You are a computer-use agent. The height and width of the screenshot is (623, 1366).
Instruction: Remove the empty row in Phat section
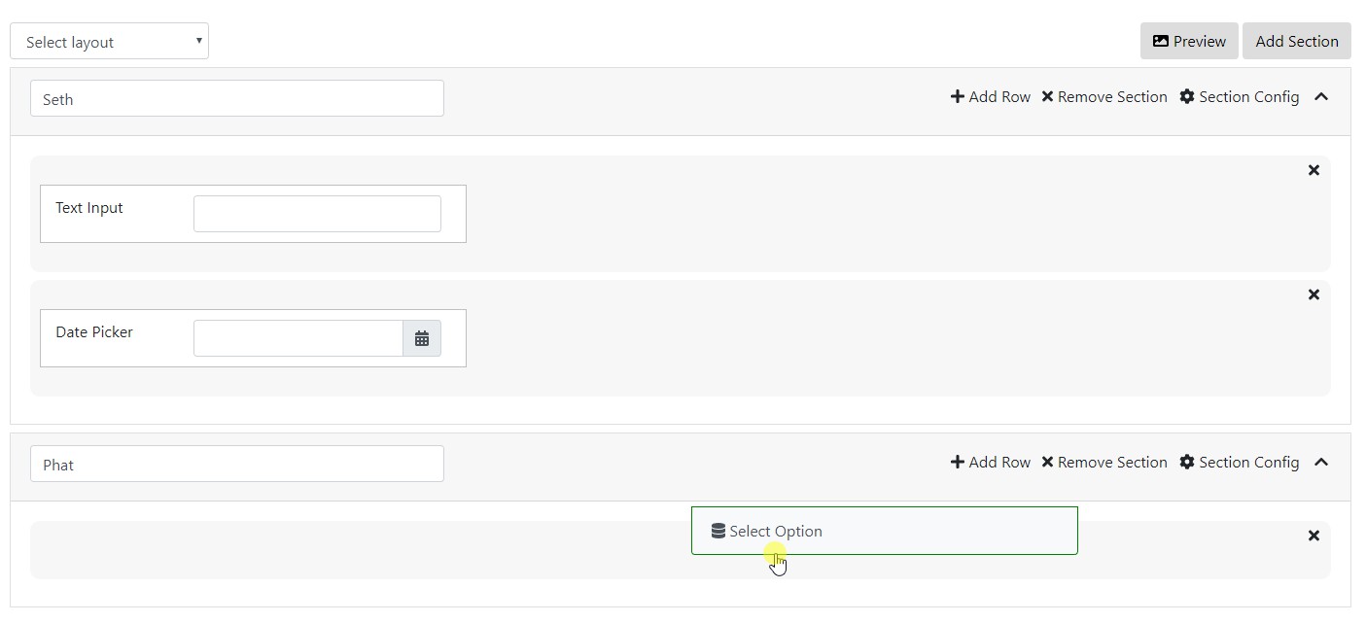pyautogui.click(x=1313, y=536)
